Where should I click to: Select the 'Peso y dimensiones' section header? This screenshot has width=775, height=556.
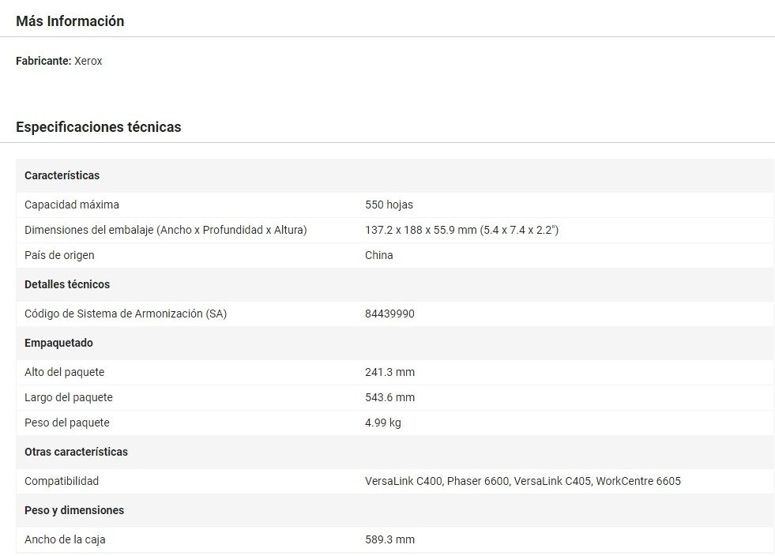click(x=74, y=510)
